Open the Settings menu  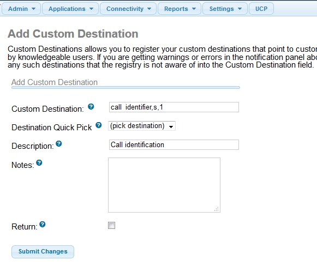[225, 9]
